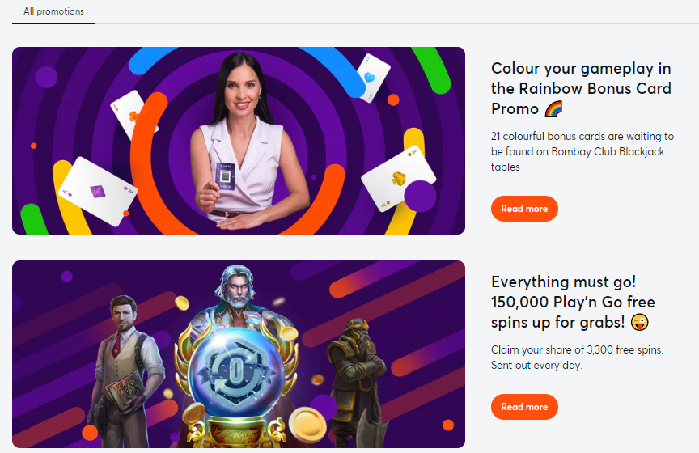Screen dimensions: 699x453
Task: Click the Everything must go promo headline
Action: (x=573, y=302)
